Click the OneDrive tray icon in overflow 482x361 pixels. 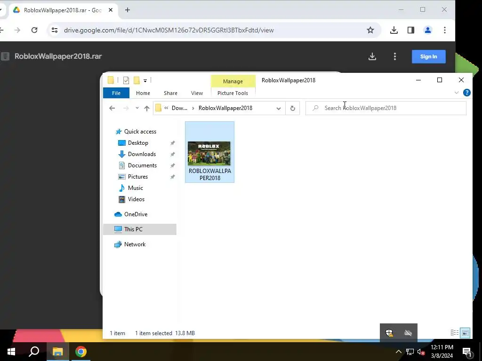tap(408, 332)
